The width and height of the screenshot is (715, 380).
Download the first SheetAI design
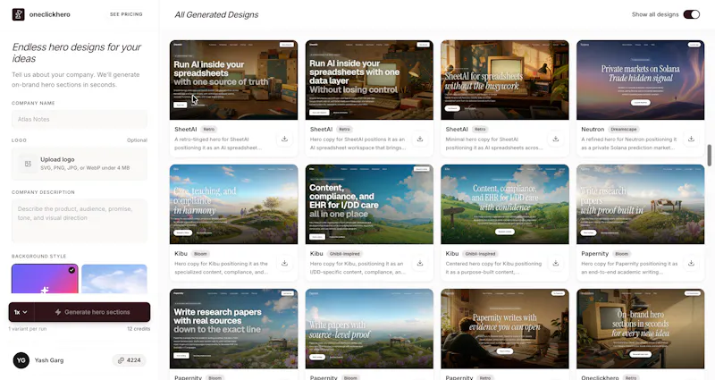[x=284, y=139]
